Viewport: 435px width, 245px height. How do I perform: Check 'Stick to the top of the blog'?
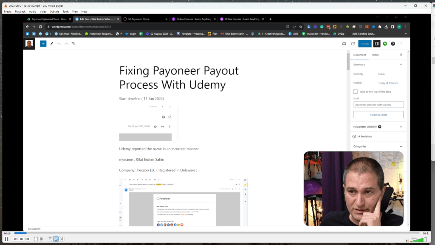pyautogui.click(x=356, y=92)
